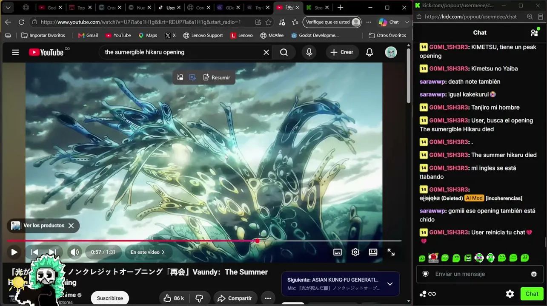This screenshot has width=547, height=306.
Task: Open the YouTube guide hamburger menu
Action: [15, 52]
